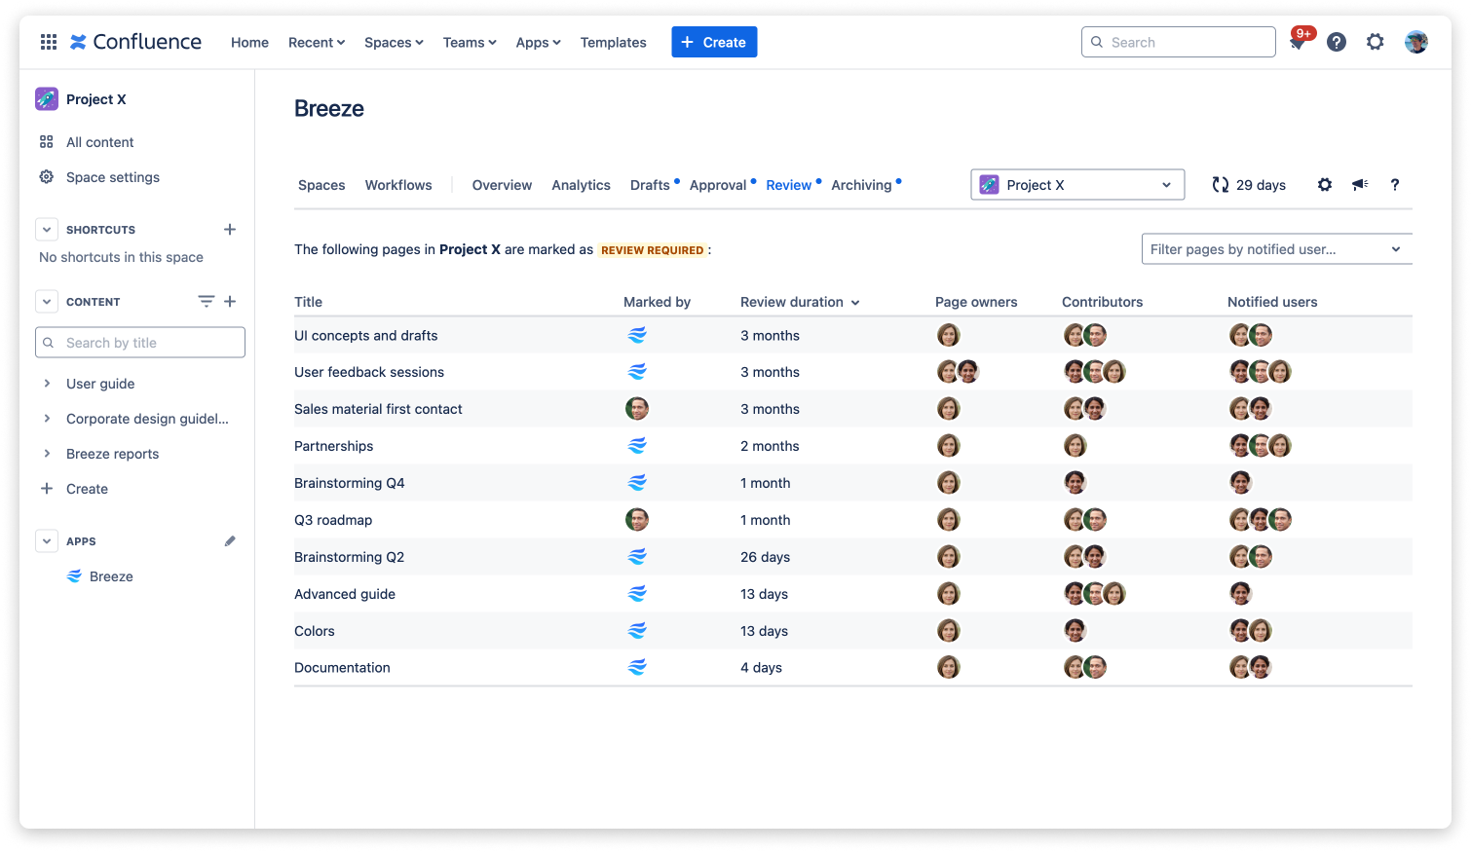The image size is (1471, 852).
Task: Click the global Search field
Action: pyautogui.click(x=1179, y=42)
